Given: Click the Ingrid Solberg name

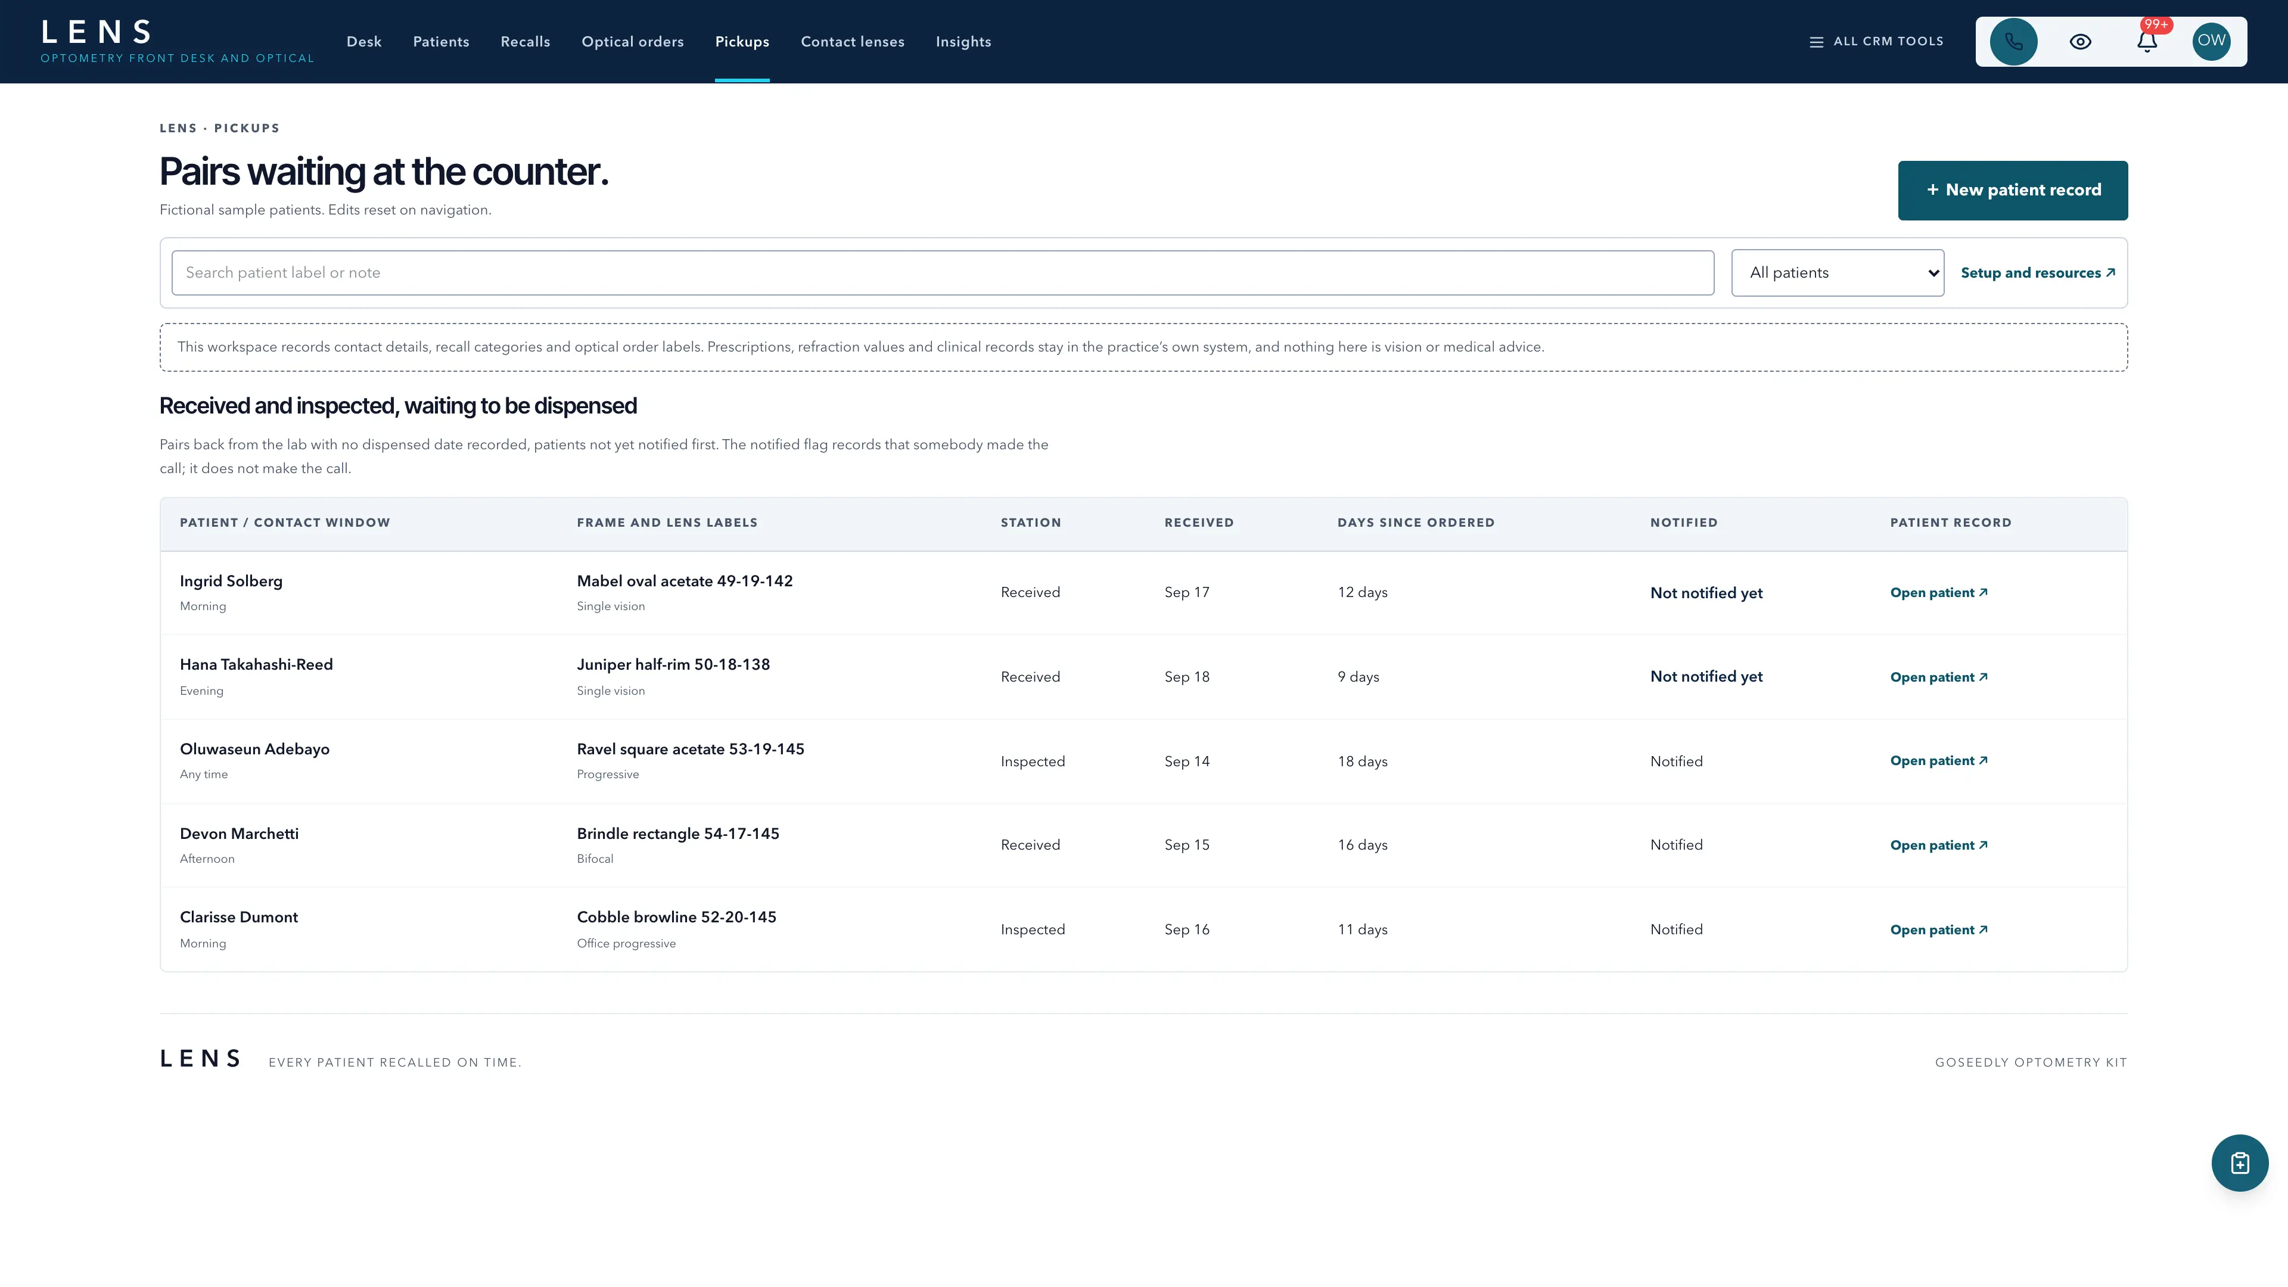Looking at the screenshot, I should tap(231, 581).
